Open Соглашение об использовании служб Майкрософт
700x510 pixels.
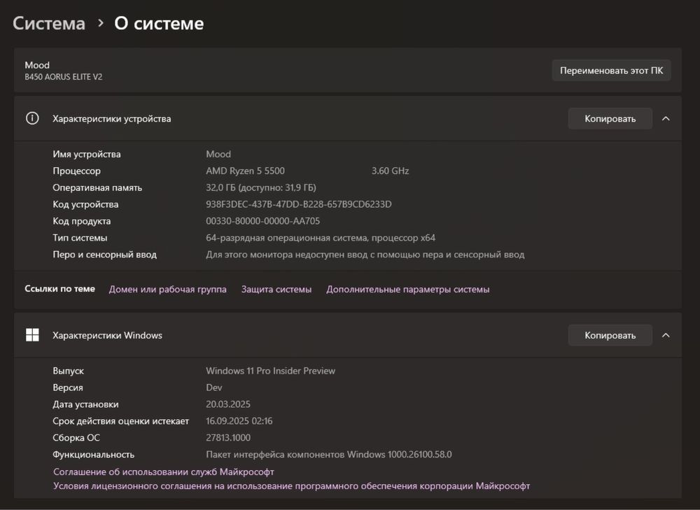point(163,472)
